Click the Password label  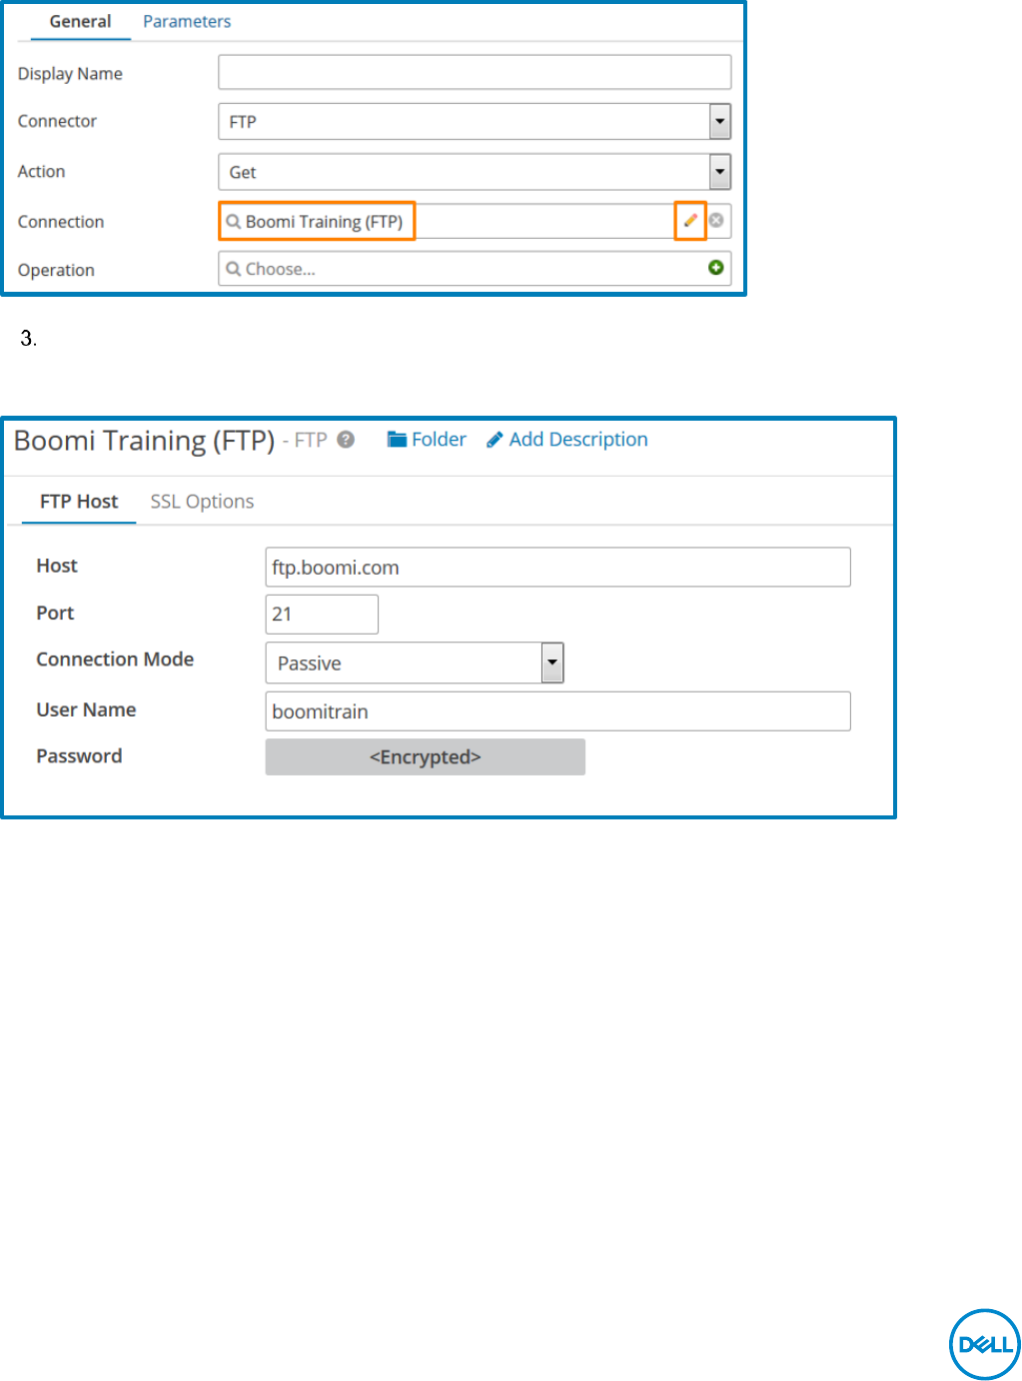(79, 756)
